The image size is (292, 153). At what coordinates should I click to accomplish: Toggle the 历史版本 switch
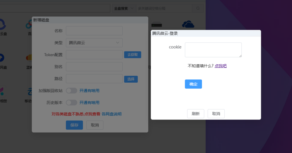click(x=72, y=103)
